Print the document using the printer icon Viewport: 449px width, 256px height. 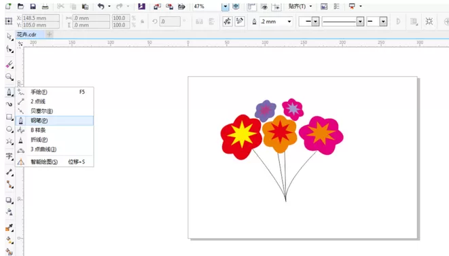pyautogui.click(x=45, y=6)
